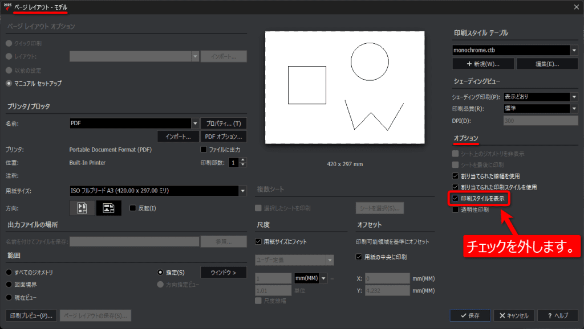Select すべてのジオメトリ radio button
Screen dimensions: 584x329
(x=9, y=273)
